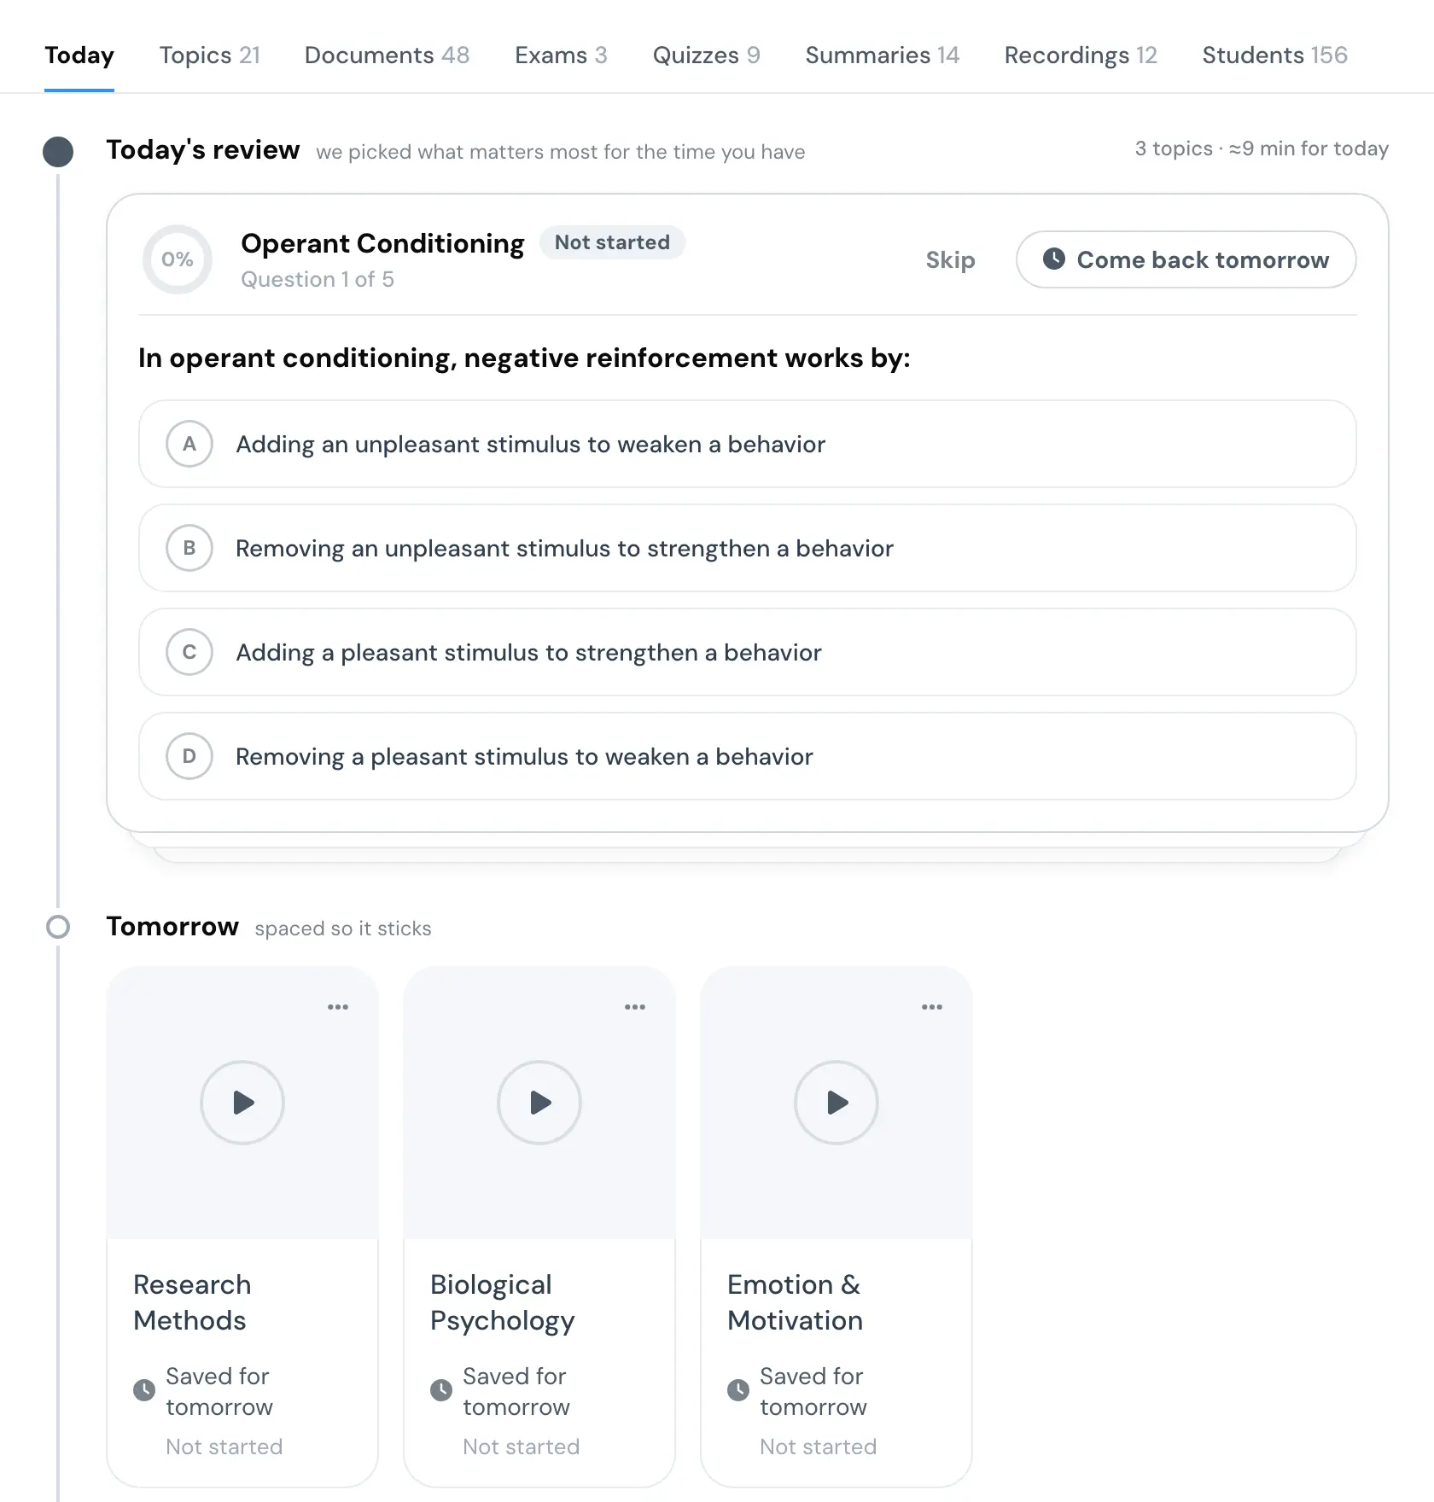Open more options on Biological Psychology card

[635, 1007]
